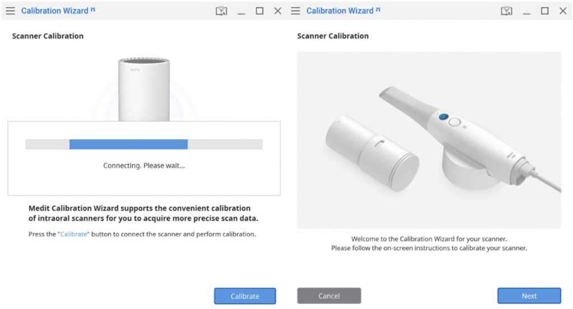Image resolution: width=573 pixels, height=309 pixels.
Task: Maximize the right Calibration Wizard window
Action: click(x=544, y=11)
